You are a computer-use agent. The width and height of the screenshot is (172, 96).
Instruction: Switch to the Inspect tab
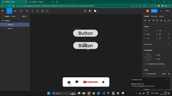click(x=162, y=16)
